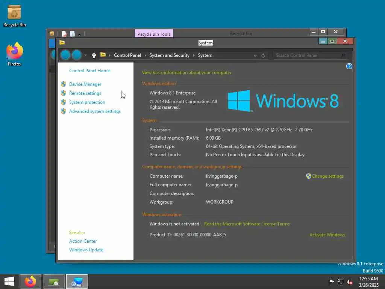The image size is (385, 289).
Task: Go forward with the Forward navigation button
Action: click(77, 55)
